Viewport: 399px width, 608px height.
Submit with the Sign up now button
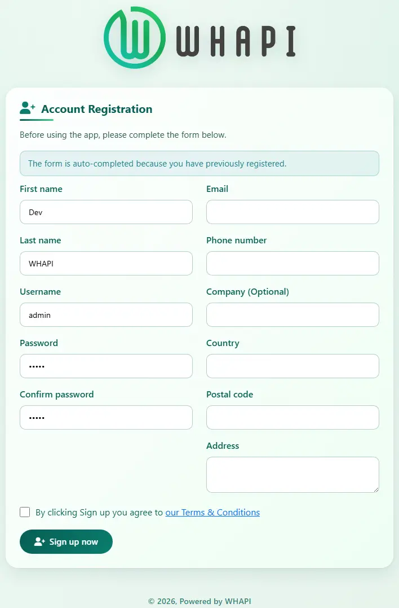pyautogui.click(x=66, y=542)
